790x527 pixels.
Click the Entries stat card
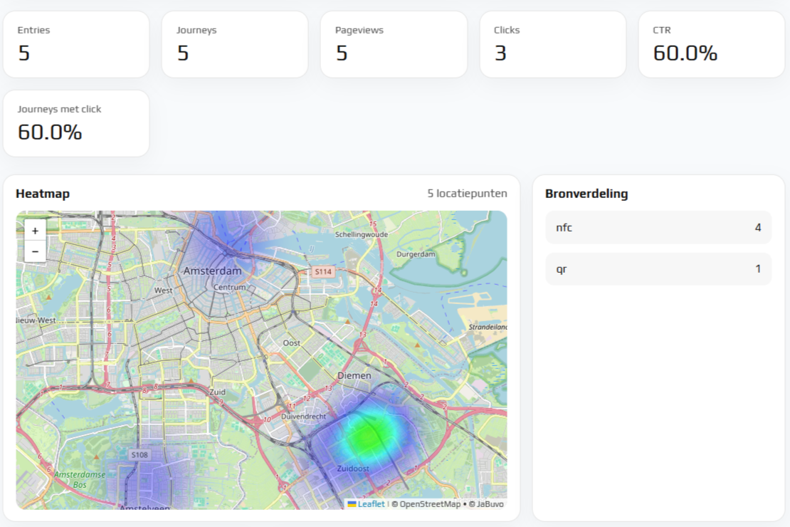click(x=76, y=44)
